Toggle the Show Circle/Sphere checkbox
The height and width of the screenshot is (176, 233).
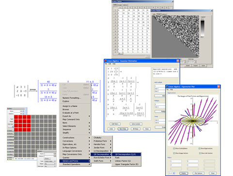click(174, 148)
